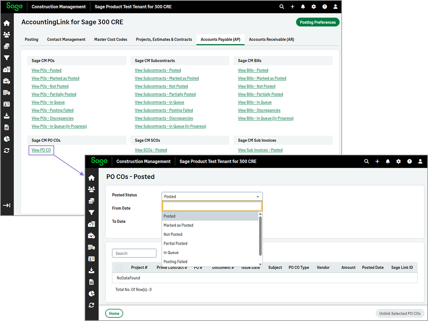Open sync arrows icon in AccountingLink sidebar
The height and width of the screenshot is (321, 428).
point(7,151)
